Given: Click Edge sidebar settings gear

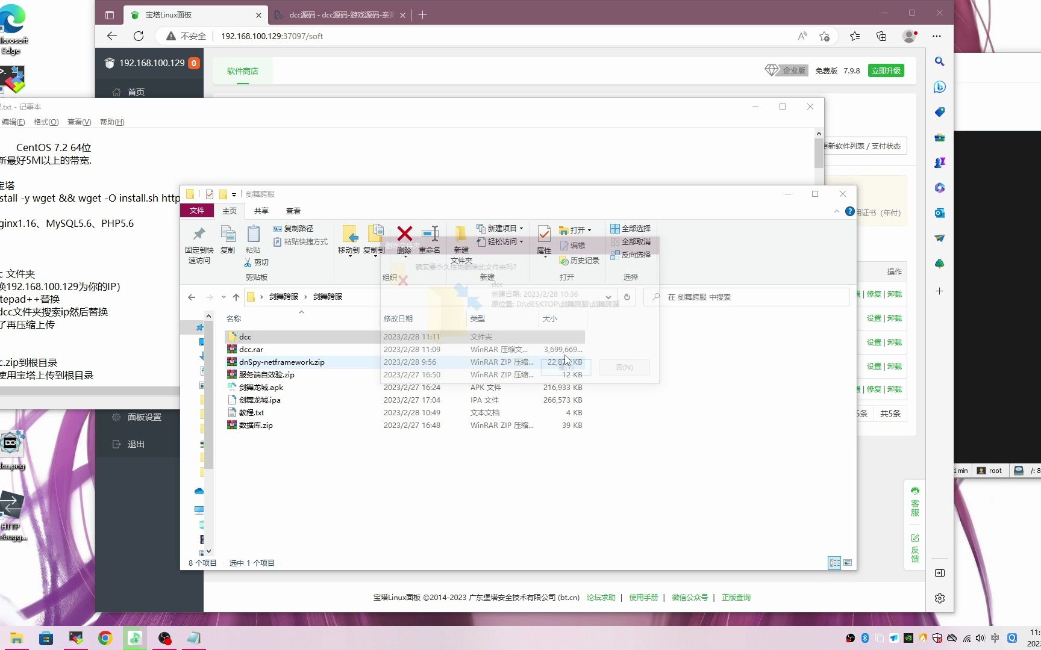Looking at the screenshot, I should (939, 598).
